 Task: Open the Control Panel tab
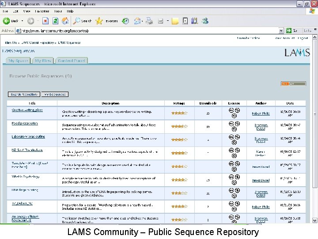coord(72,61)
